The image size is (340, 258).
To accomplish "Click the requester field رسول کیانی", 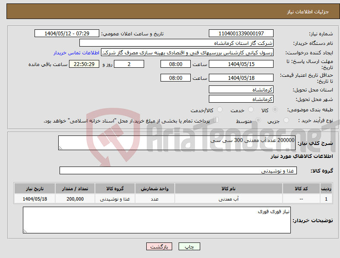I will pos(187,53).
